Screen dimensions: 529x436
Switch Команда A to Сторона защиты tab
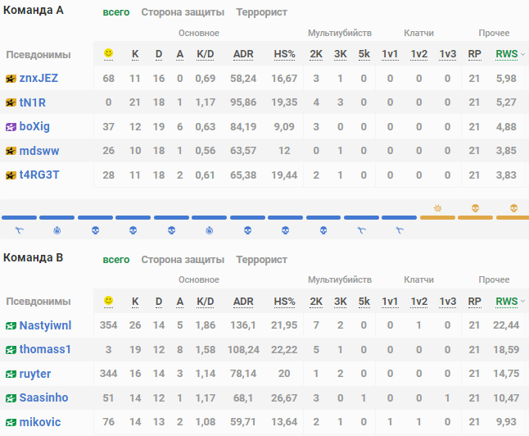click(x=183, y=13)
